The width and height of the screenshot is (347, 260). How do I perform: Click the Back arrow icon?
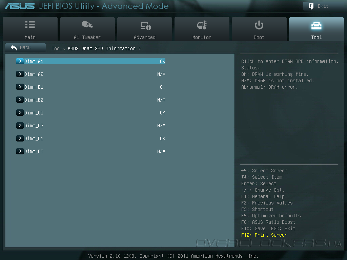coord(14,47)
